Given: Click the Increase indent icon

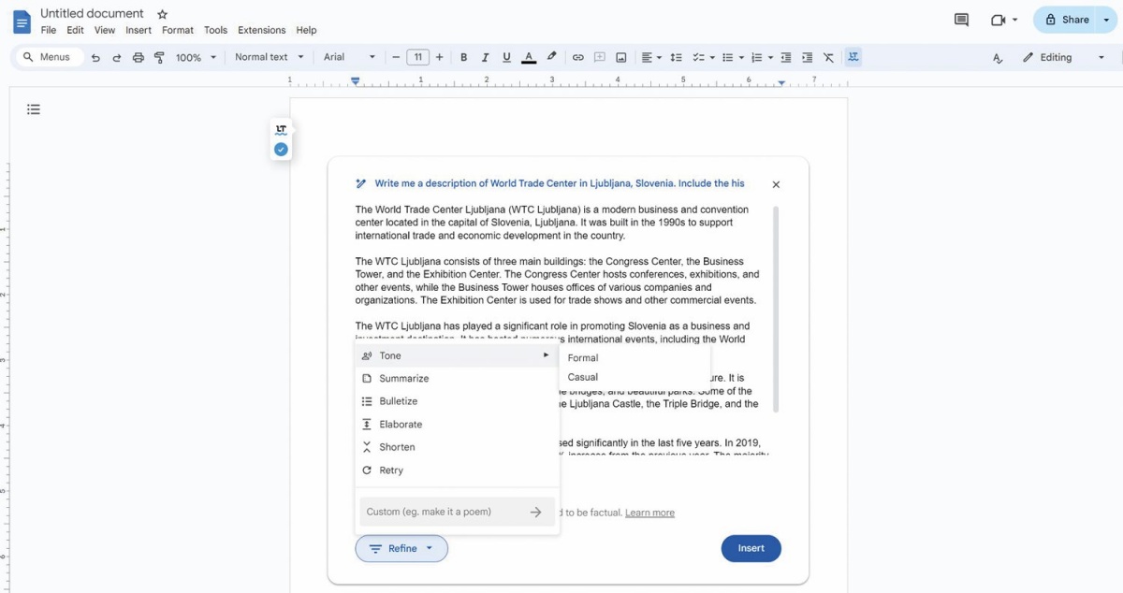Looking at the screenshot, I should click(x=807, y=57).
